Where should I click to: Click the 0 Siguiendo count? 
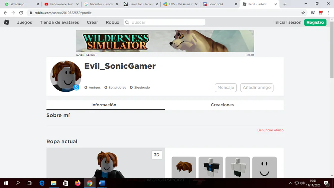pos(140,88)
